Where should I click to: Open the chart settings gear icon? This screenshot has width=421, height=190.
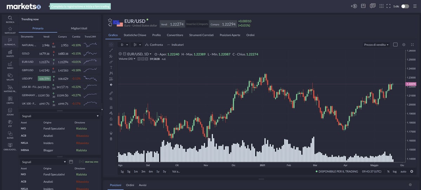(x=403, y=45)
